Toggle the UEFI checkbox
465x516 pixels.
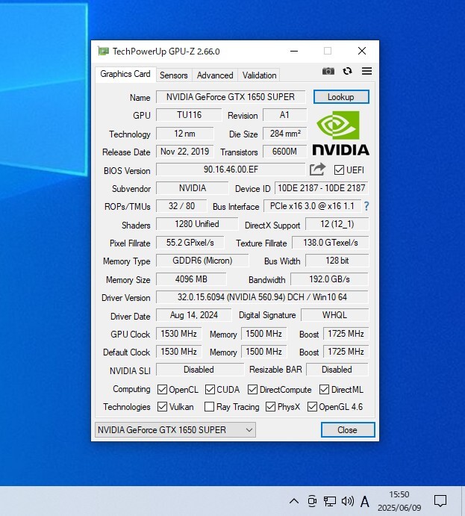[339, 170]
